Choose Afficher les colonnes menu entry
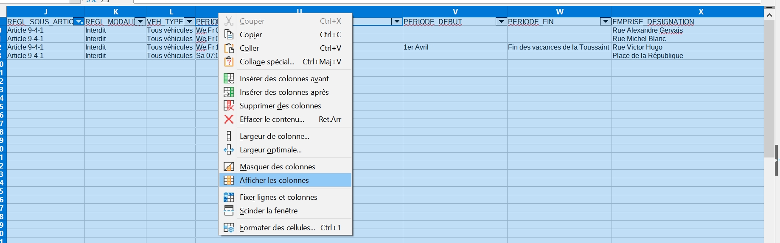This screenshot has width=780, height=243. [274, 180]
